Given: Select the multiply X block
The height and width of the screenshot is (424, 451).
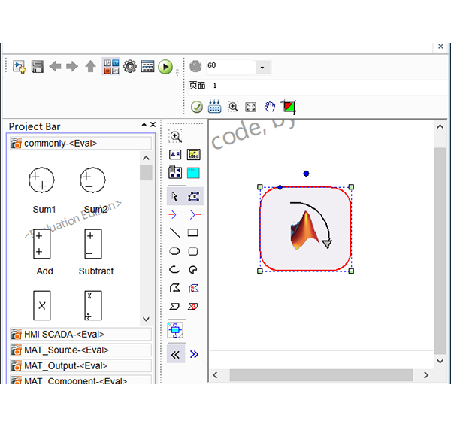Looking at the screenshot, I should click(42, 305).
